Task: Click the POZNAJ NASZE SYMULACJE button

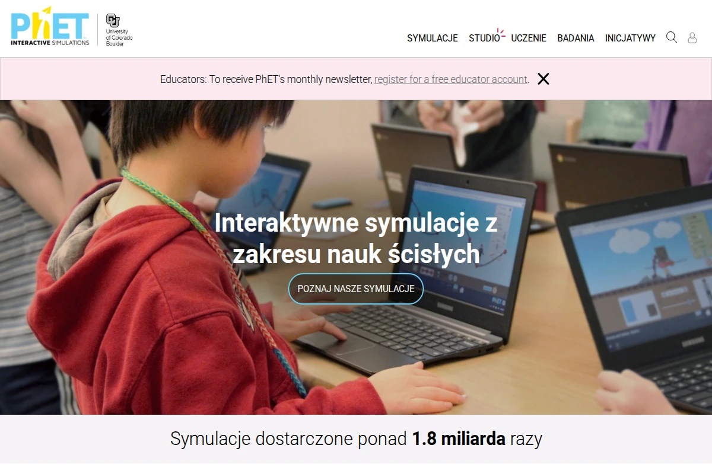Action: (356, 289)
